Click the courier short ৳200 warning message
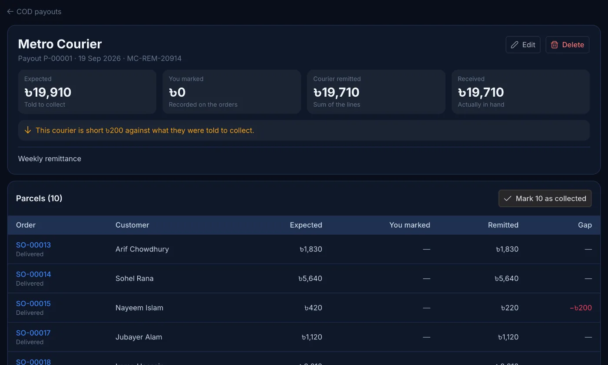 (x=304, y=130)
